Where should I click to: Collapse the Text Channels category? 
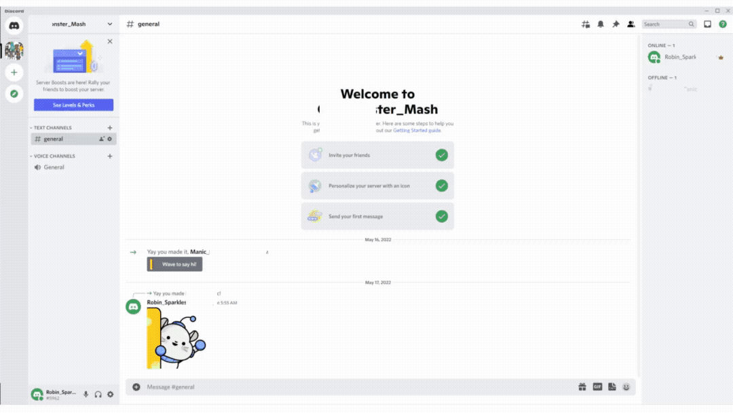pos(51,128)
